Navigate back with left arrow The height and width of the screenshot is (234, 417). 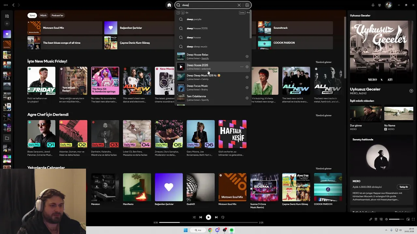[x=13, y=5]
